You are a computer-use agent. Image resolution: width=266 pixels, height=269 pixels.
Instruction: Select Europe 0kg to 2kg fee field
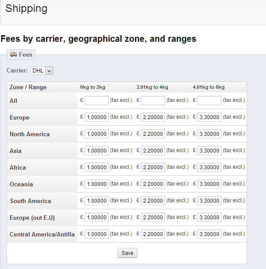[x=96, y=117]
